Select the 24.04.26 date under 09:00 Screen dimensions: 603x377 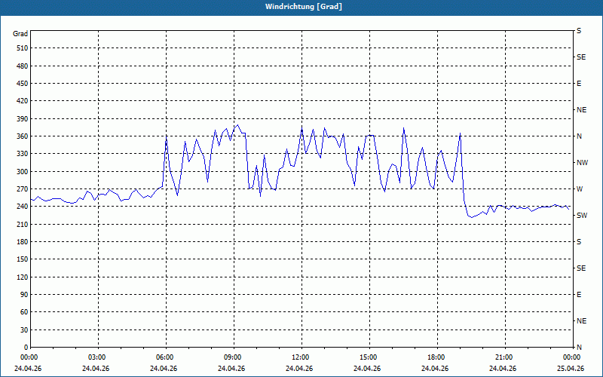[231, 369]
